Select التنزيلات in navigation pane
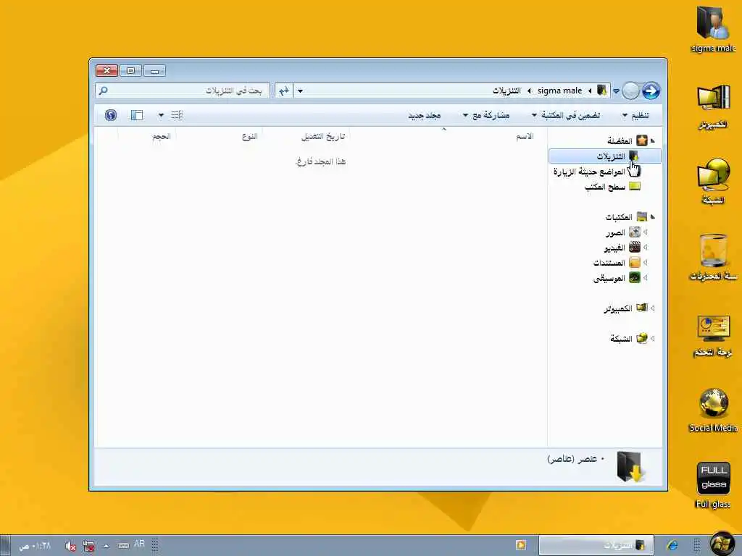The width and height of the screenshot is (742, 556). pos(605,156)
